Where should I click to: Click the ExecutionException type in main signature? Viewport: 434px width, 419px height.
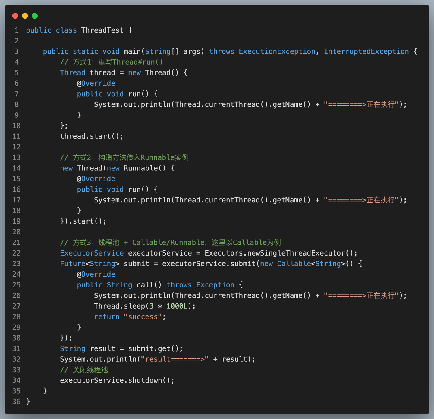coord(277,52)
